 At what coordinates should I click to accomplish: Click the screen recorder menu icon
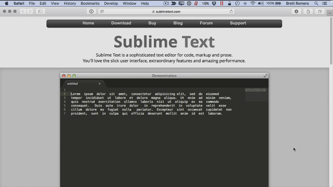click(x=166, y=3)
